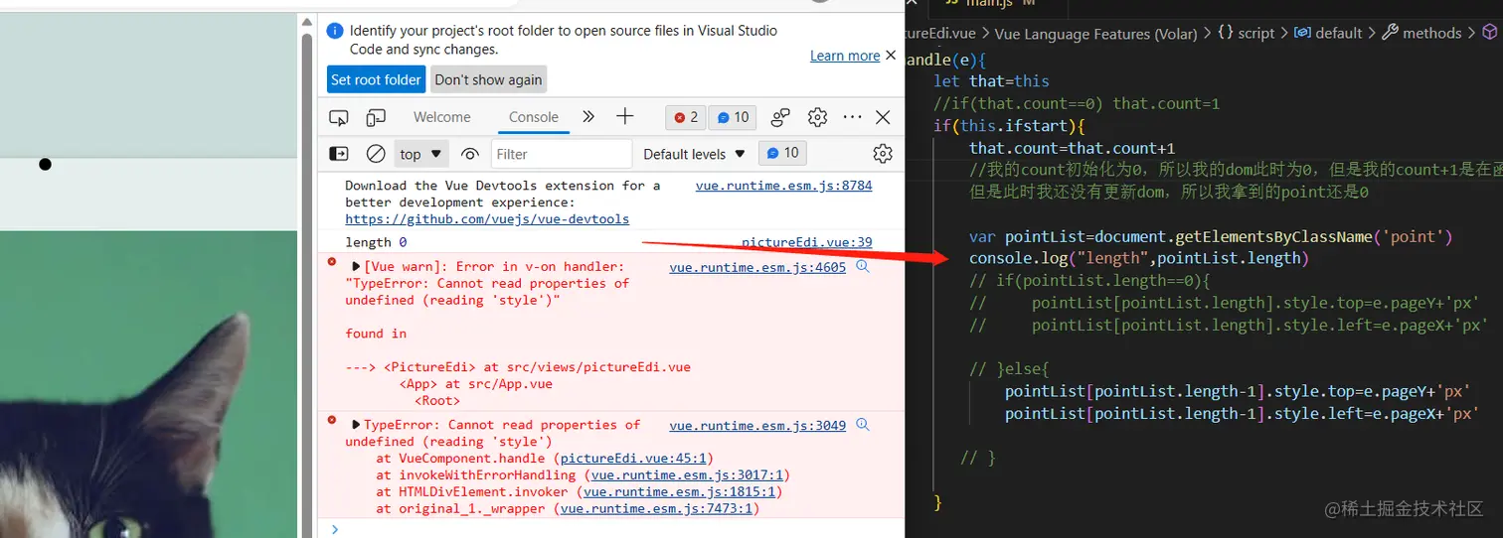
Task: Click the console.log("length",pointList.length) line
Action: [1139, 258]
